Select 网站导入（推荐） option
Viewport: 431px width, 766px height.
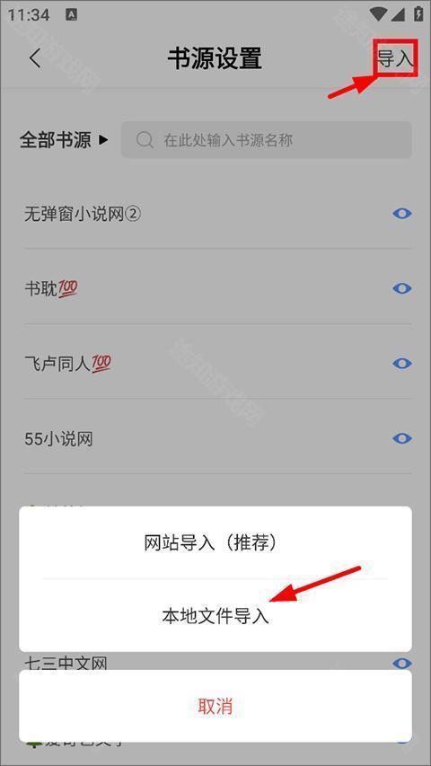(x=215, y=542)
